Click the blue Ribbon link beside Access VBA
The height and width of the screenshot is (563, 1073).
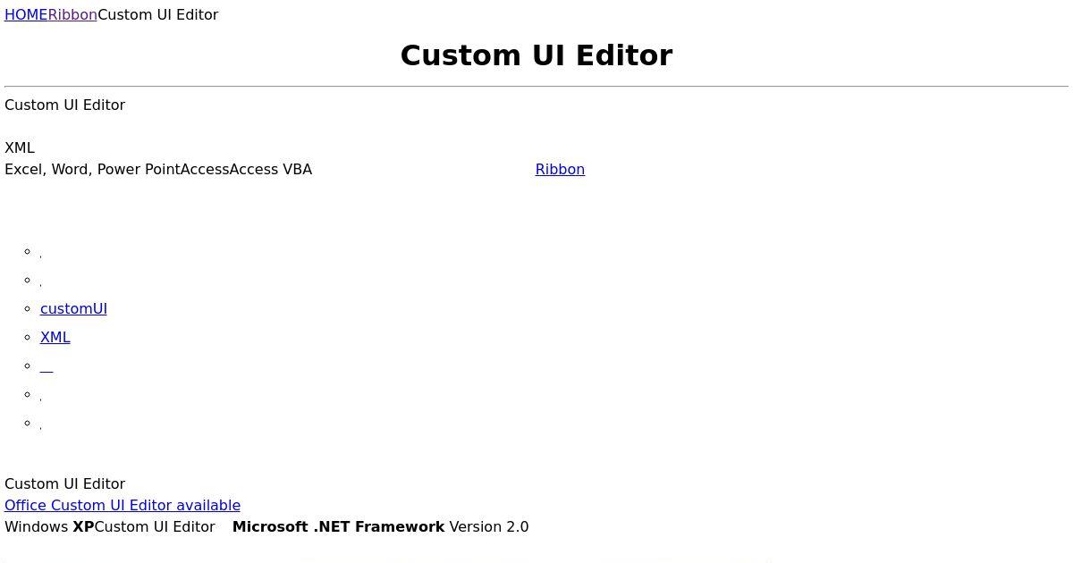[560, 169]
